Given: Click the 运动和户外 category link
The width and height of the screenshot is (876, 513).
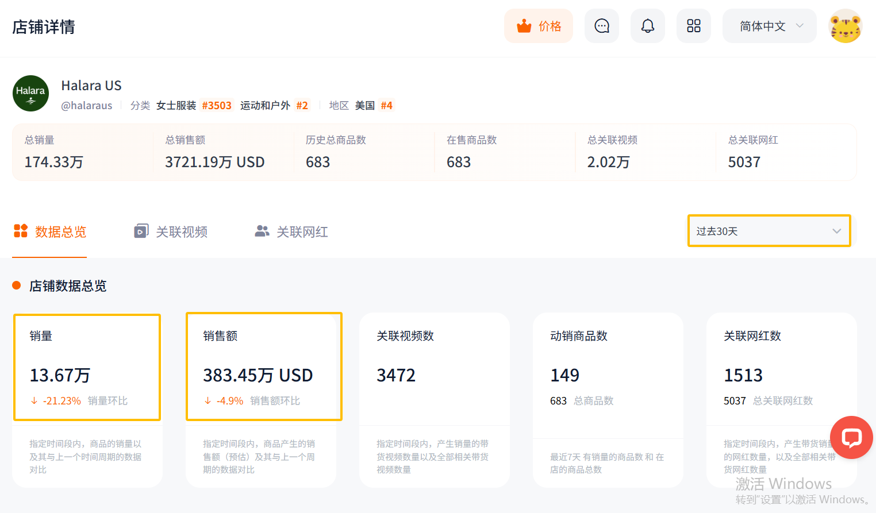Looking at the screenshot, I should click(265, 106).
